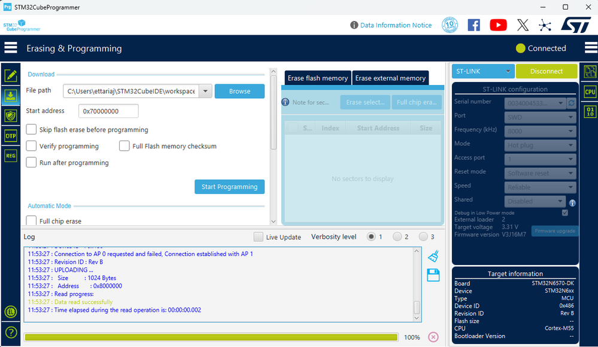Click Start Programming

point(230,187)
